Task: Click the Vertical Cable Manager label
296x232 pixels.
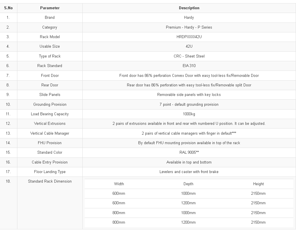Action: click(50, 133)
